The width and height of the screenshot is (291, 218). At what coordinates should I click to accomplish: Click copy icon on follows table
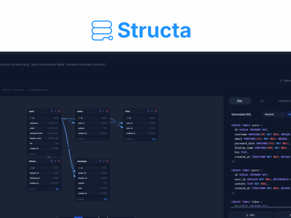pyautogui.click(x=52, y=161)
